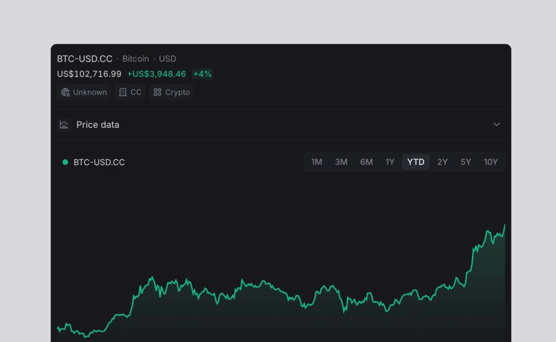Click the grid icon in Crypto tag

[x=157, y=92]
